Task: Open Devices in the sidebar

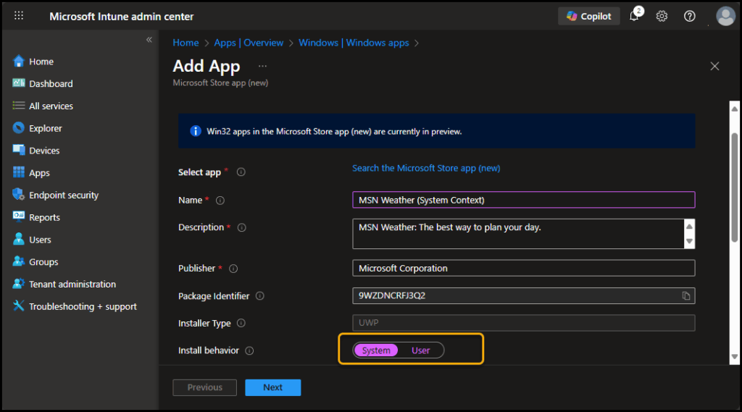Action: [44, 151]
